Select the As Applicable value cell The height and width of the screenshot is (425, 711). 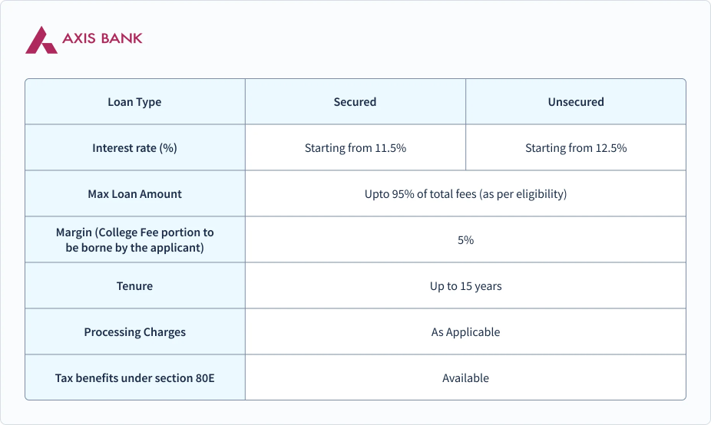coord(465,332)
